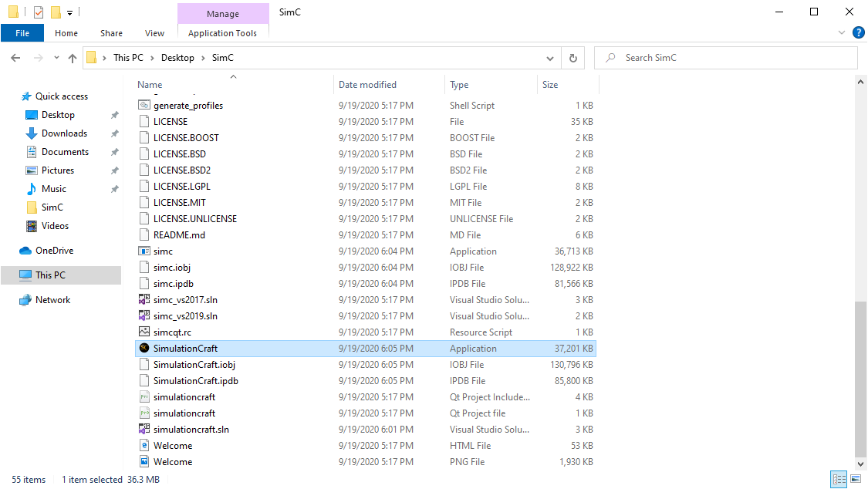Click the simc application file icon
Viewport: 868px width, 489px height.
click(144, 251)
